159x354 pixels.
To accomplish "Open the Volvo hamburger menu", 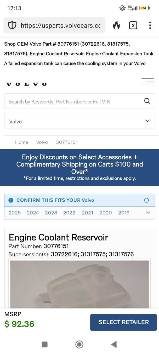I will 148,81.
